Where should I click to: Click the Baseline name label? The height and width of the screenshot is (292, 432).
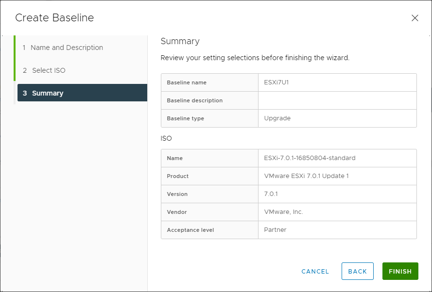187,82
